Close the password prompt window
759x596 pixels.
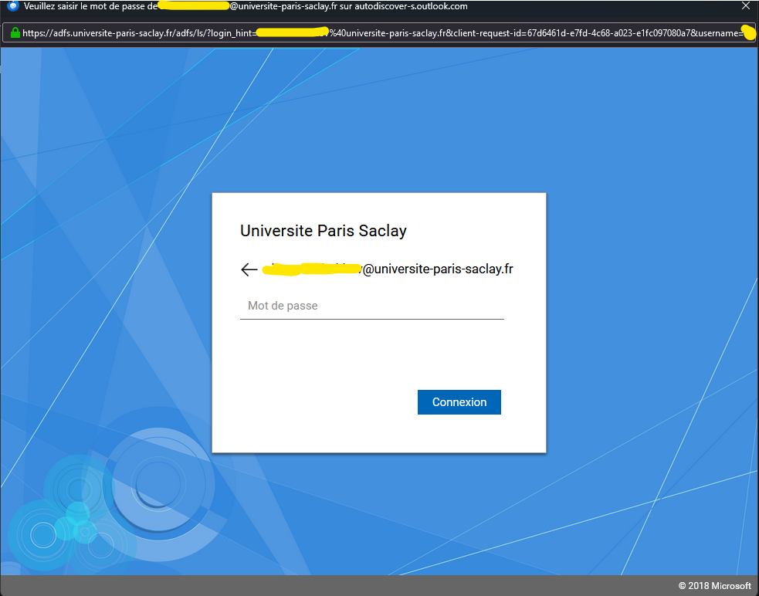click(x=745, y=6)
